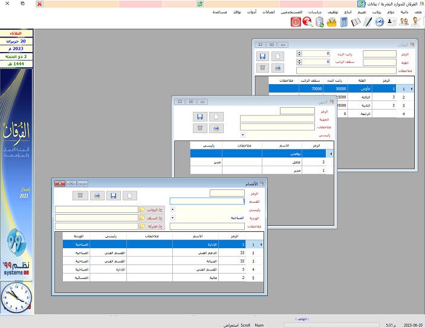Viewport: 425px width, 328px height.
Task: Click the clock attendance toolbar icon
Action: tap(379, 22)
